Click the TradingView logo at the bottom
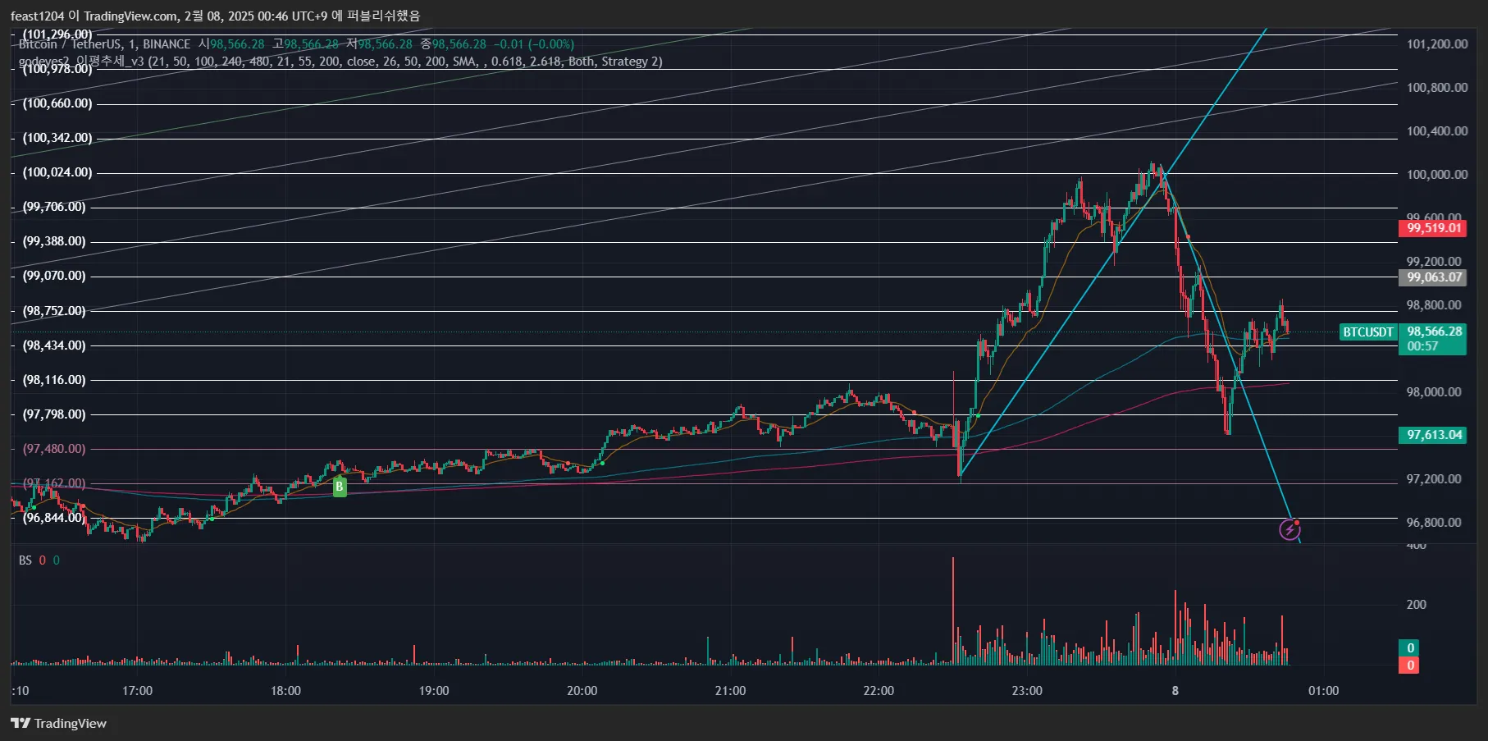Image resolution: width=1488 pixels, height=741 pixels. tap(58, 723)
